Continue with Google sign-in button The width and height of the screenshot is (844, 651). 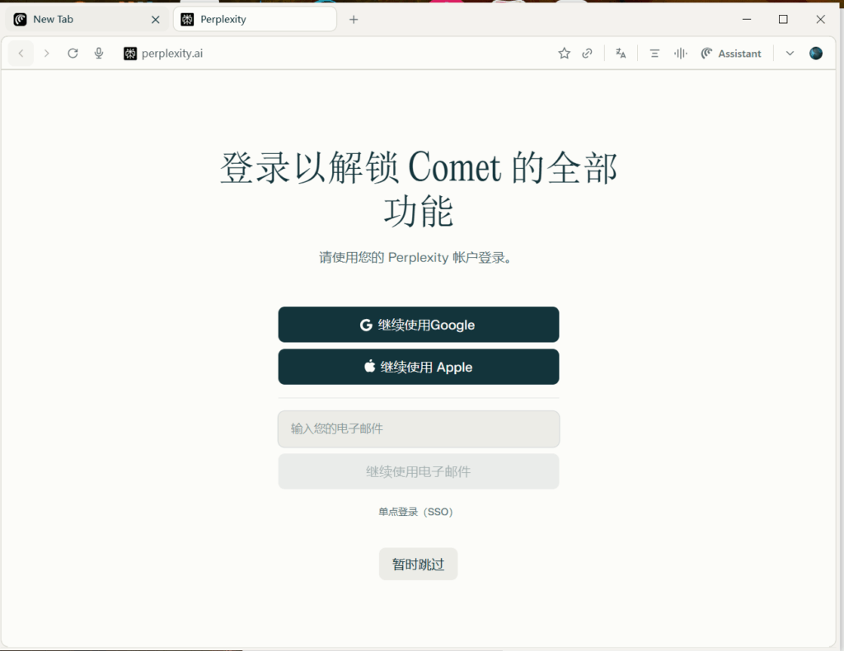coord(419,325)
